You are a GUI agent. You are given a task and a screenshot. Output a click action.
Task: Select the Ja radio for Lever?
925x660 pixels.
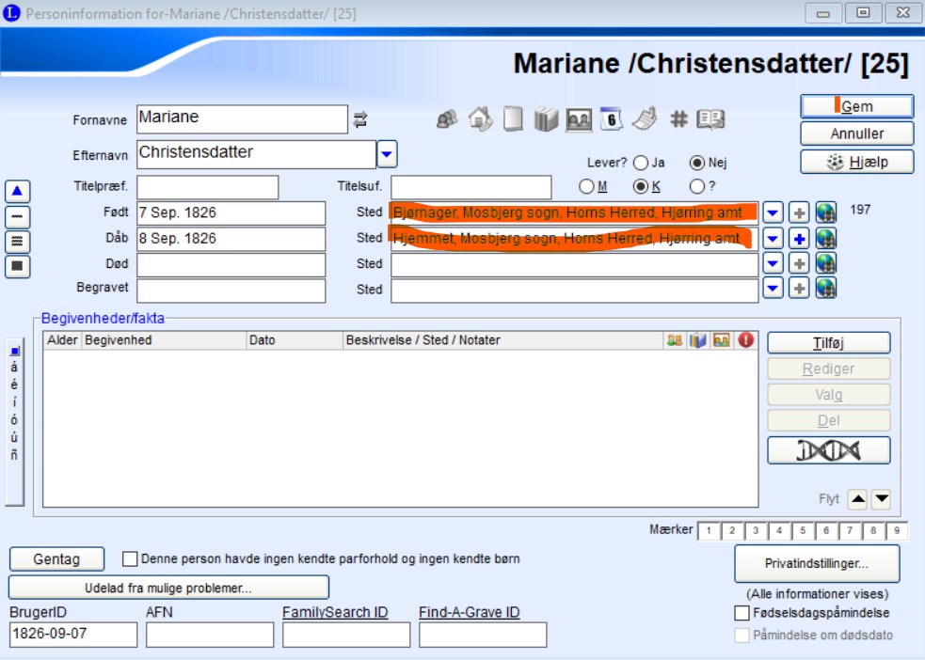(641, 163)
